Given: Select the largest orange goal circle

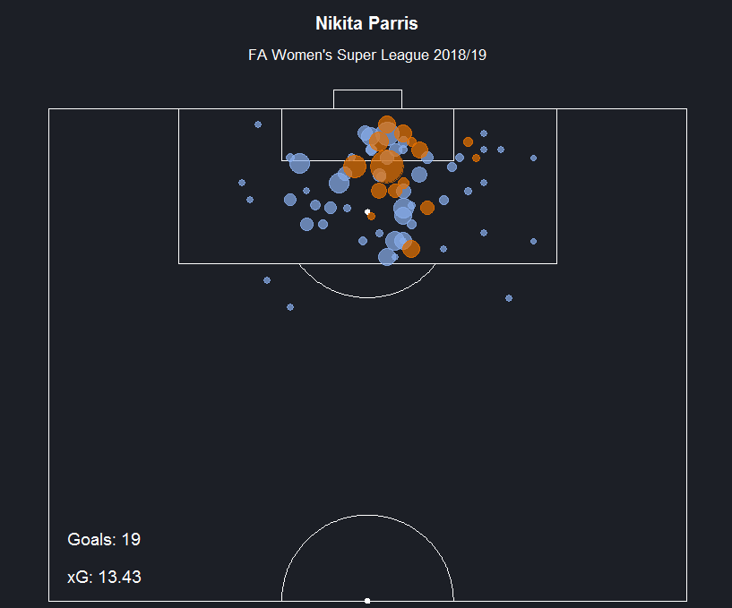Looking at the screenshot, I should [387, 167].
